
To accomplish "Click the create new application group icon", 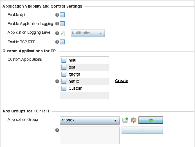I will coord(125,120).
